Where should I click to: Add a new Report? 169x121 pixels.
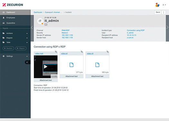(x=21, y=48)
